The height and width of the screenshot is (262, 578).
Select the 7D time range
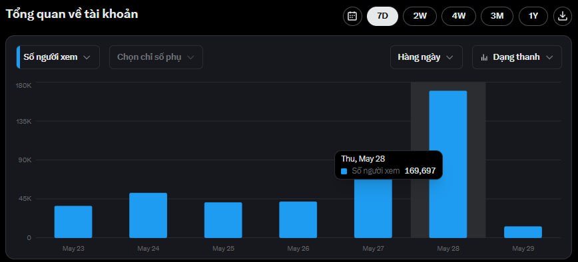tap(383, 16)
